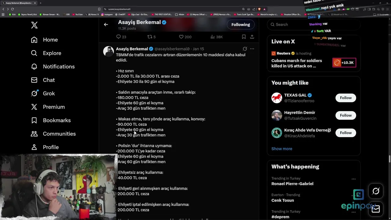Viewport: 391px width, 220px height.
Task: View analytics for the post with 38K views
Action: click(x=217, y=37)
